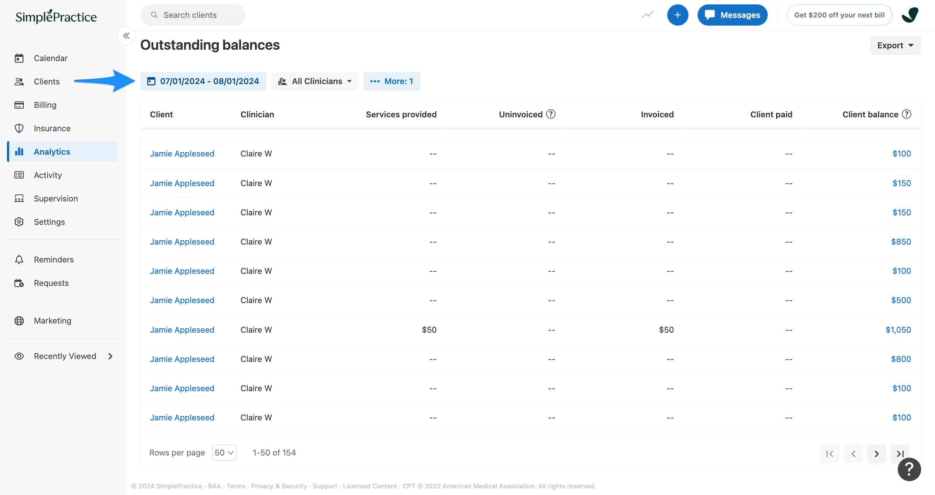
Task: Open Licensed Content footer link
Action: [370, 486]
